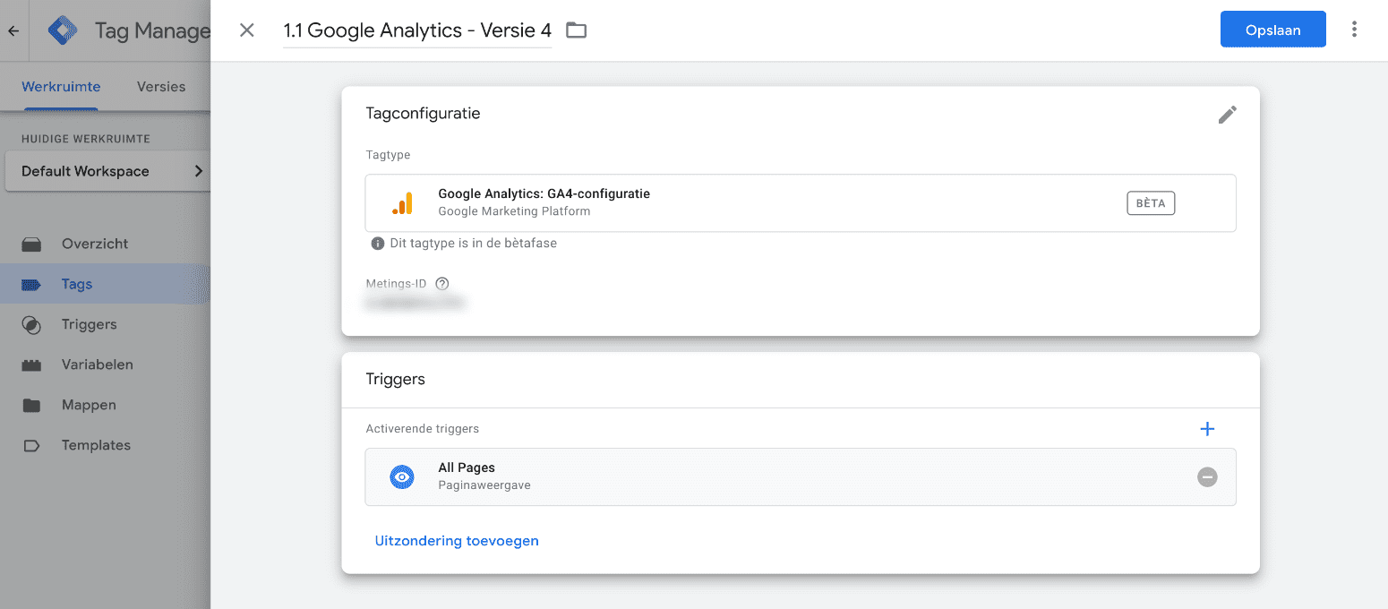The width and height of the screenshot is (1388, 609).
Task: Open the folder icon beside the tag name
Action: click(576, 30)
